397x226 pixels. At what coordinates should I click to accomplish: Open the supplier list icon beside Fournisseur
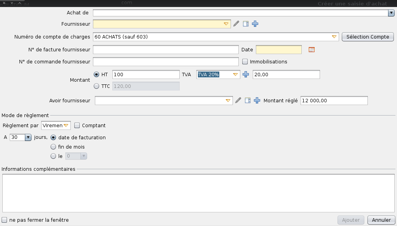pyautogui.click(x=246, y=24)
